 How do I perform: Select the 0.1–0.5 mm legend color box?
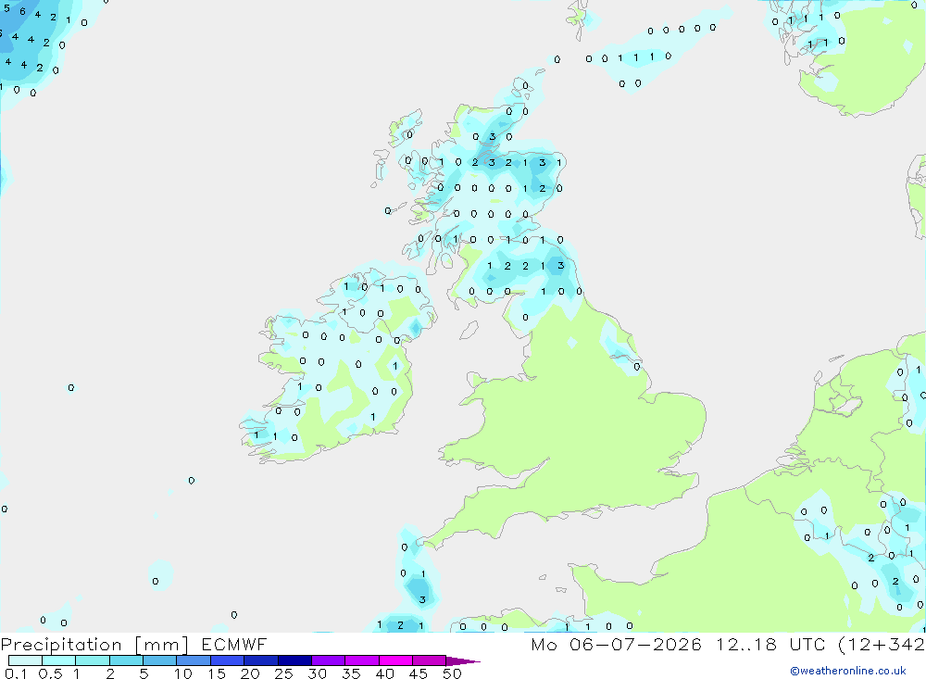click(x=25, y=660)
